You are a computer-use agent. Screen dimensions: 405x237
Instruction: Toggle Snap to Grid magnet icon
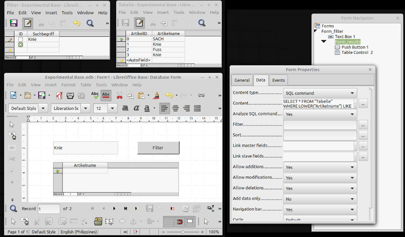pyautogui.click(x=179, y=221)
